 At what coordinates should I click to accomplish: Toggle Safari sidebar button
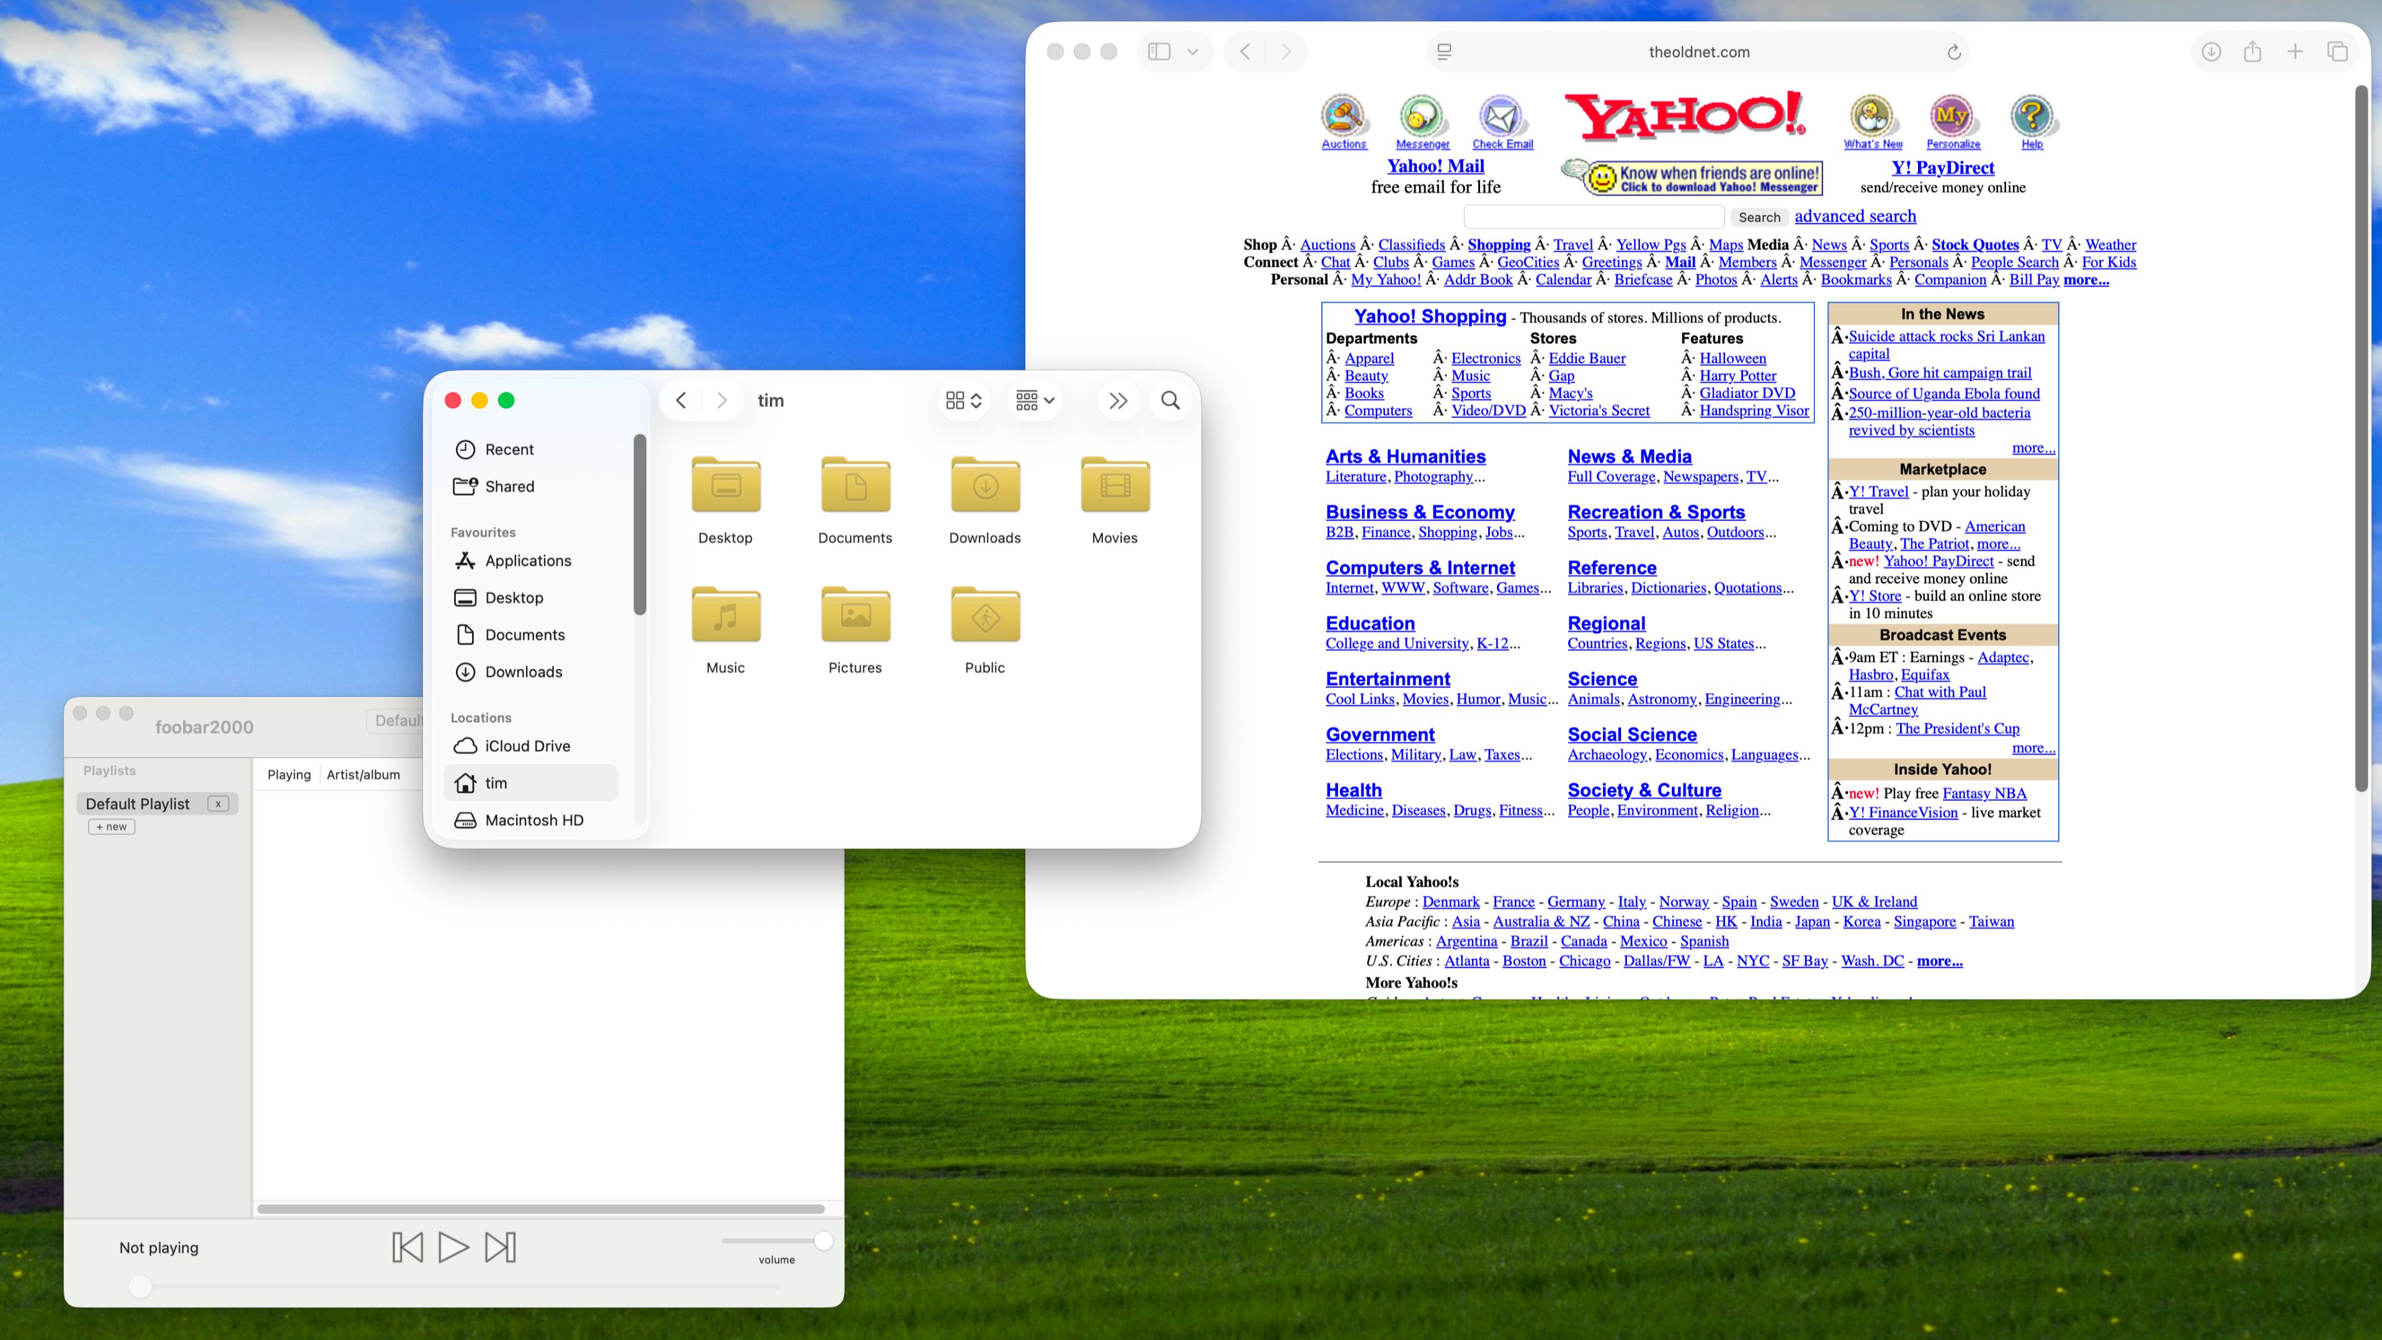[x=1159, y=51]
